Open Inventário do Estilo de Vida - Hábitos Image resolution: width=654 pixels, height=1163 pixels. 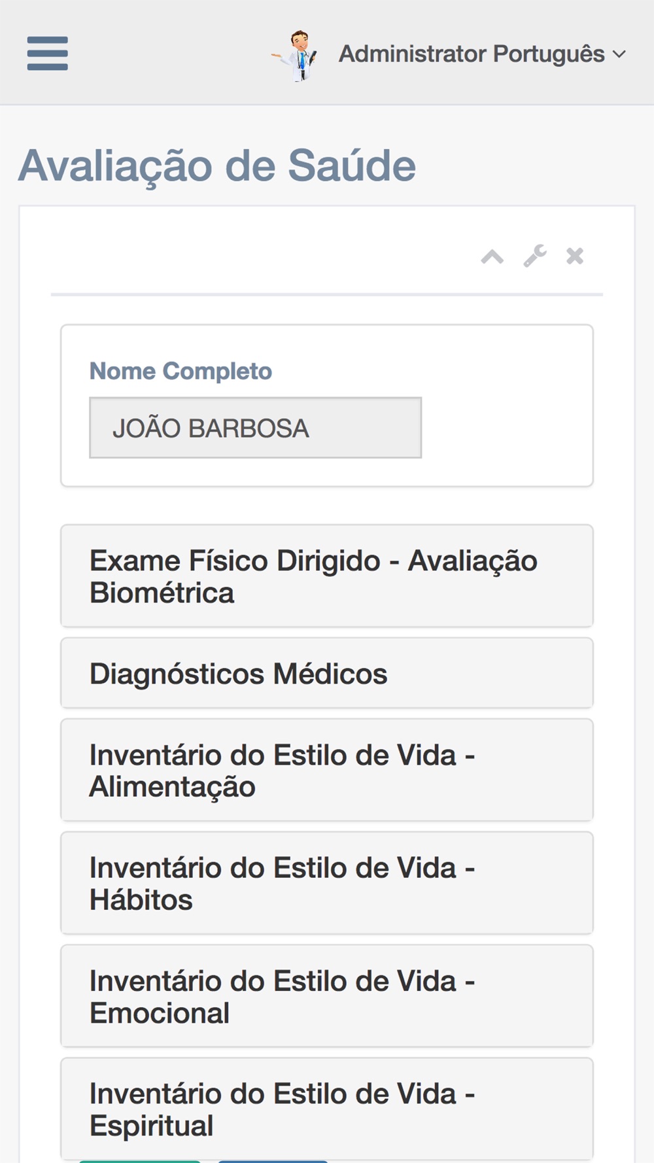point(327,883)
